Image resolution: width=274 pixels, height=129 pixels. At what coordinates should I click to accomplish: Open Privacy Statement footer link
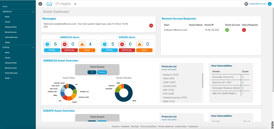point(166,126)
